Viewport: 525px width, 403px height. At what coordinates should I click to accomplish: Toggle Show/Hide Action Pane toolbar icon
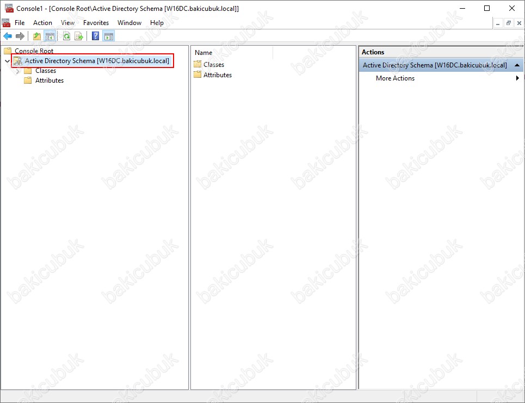click(x=108, y=36)
